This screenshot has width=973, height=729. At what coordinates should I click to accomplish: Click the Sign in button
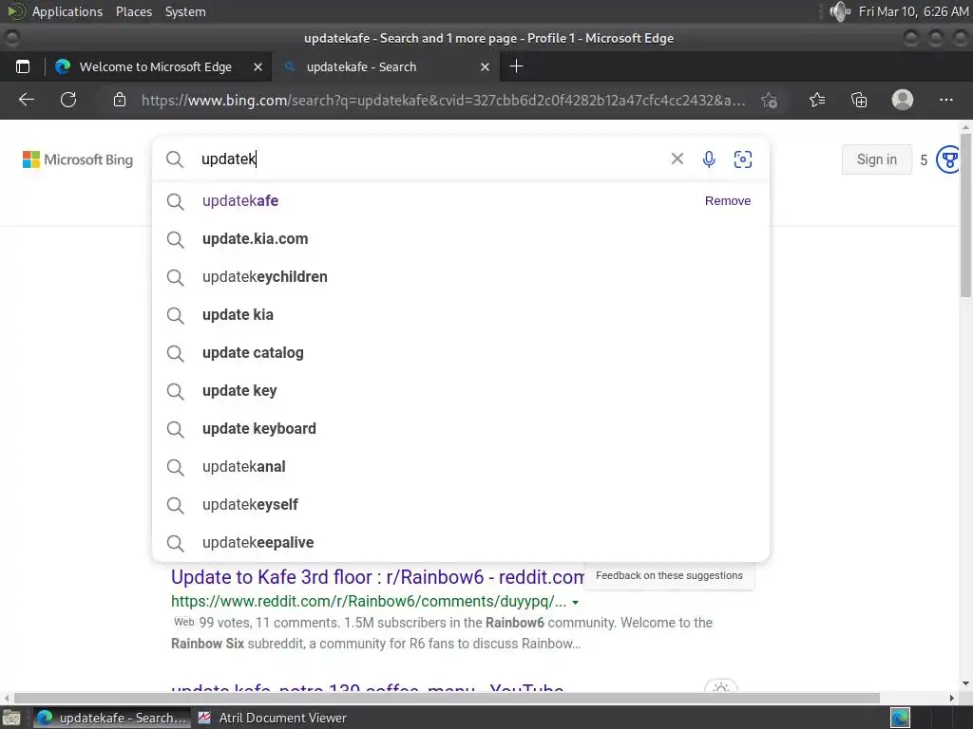coord(876,159)
